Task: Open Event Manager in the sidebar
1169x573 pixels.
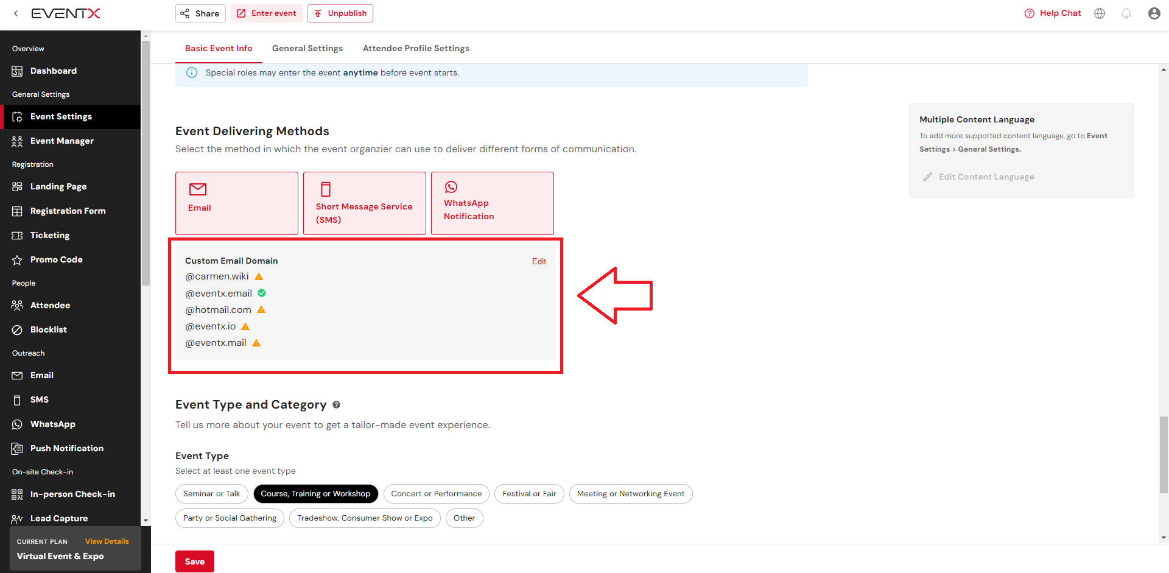Action: click(x=71, y=141)
